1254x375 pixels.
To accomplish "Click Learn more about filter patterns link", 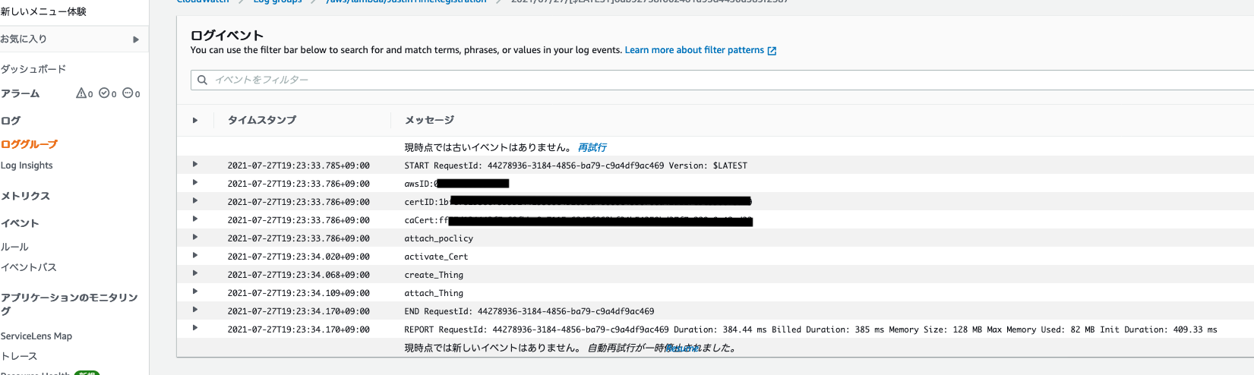I will pos(694,50).
